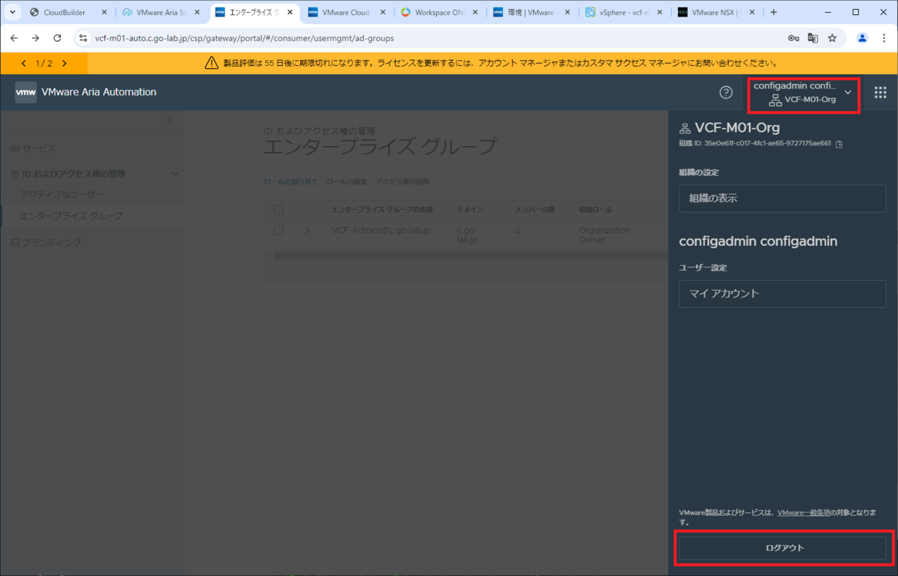898x576 pixels.
Task: Click the browser address bar URL
Action: click(x=245, y=38)
